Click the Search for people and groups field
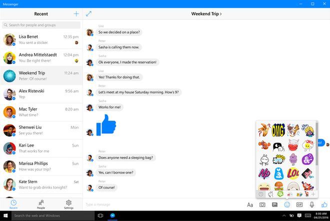Viewport: 330px width, 221px height. 41,25
